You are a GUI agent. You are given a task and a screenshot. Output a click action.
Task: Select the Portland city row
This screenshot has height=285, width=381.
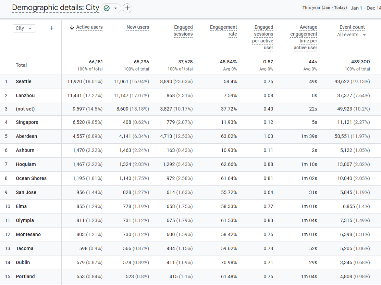tap(25, 276)
